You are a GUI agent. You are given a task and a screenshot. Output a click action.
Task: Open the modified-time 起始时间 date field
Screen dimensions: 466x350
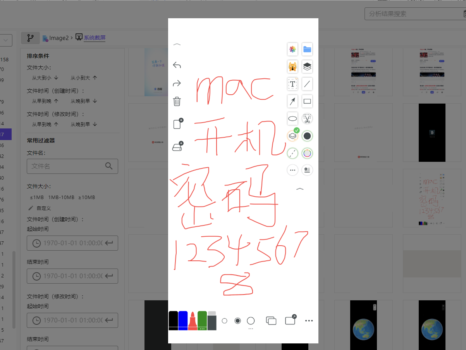(x=72, y=321)
